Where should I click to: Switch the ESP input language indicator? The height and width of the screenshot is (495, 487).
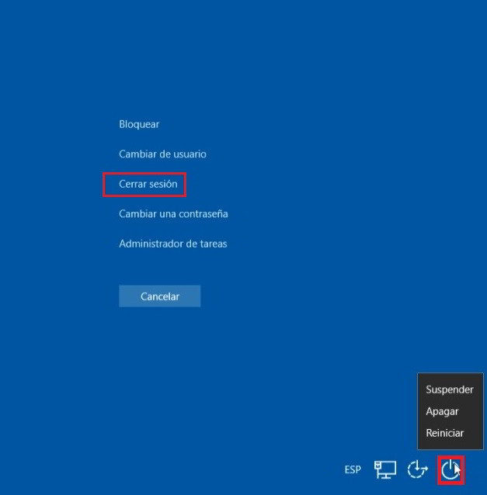tap(353, 470)
